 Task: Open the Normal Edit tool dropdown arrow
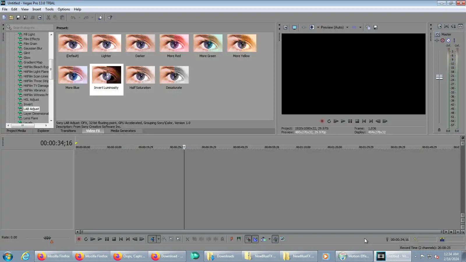coord(158,239)
